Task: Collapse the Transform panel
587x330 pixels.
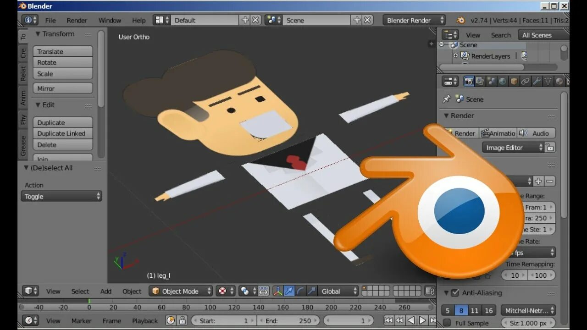Action: click(38, 34)
